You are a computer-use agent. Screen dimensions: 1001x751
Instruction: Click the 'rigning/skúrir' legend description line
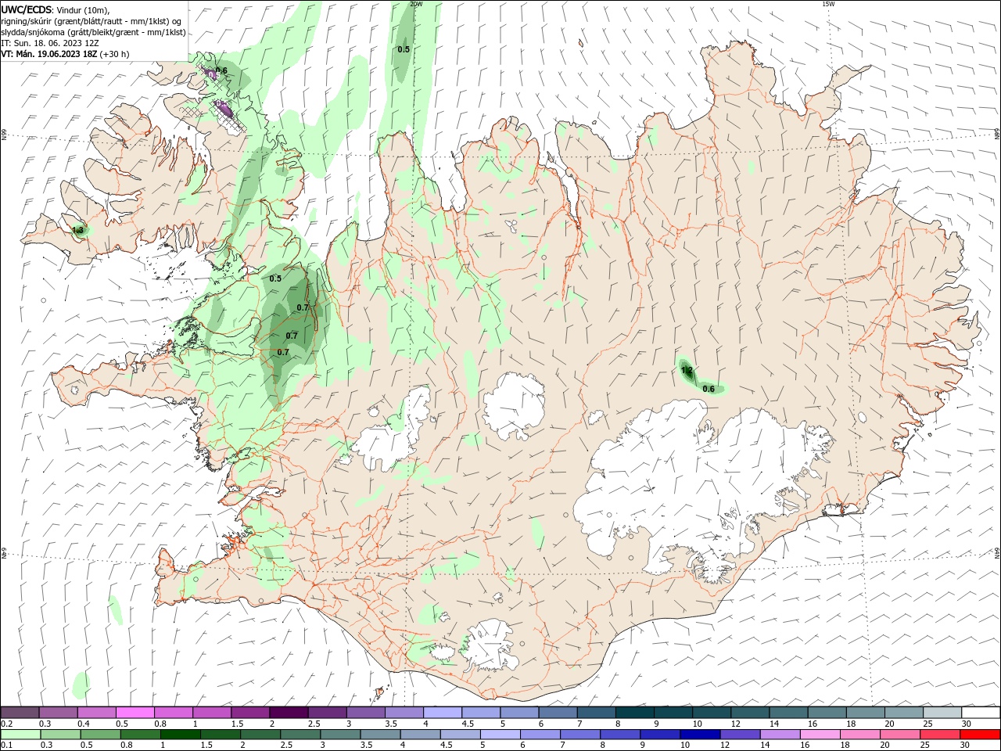[x=91, y=21]
